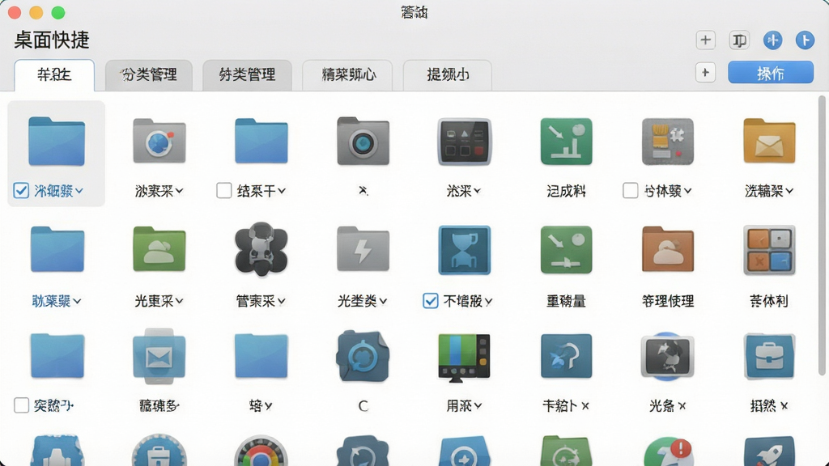This screenshot has height=466, width=829.
Task: Open the dark control panel grid icon
Action: tap(464, 142)
